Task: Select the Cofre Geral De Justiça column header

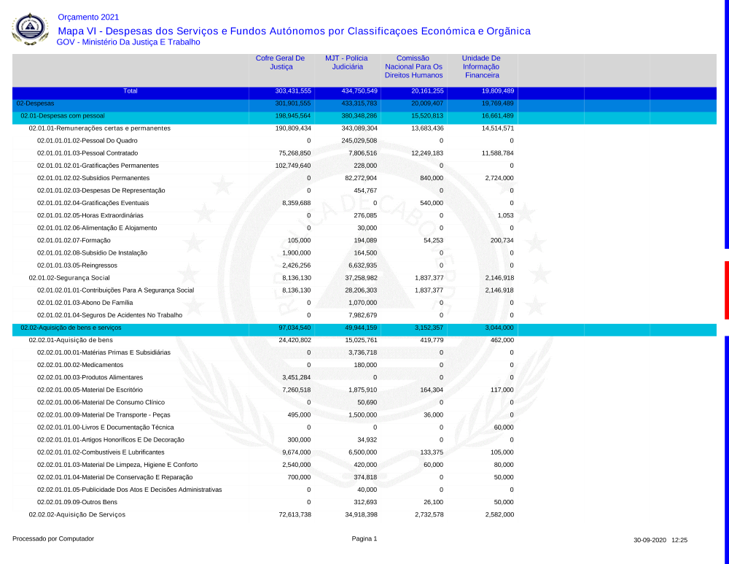Action: [x=280, y=63]
